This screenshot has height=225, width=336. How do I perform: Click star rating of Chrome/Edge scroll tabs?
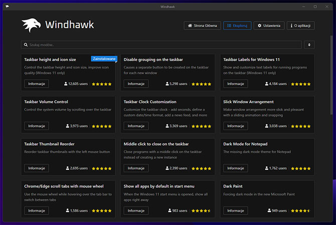pyautogui.click(x=102, y=210)
